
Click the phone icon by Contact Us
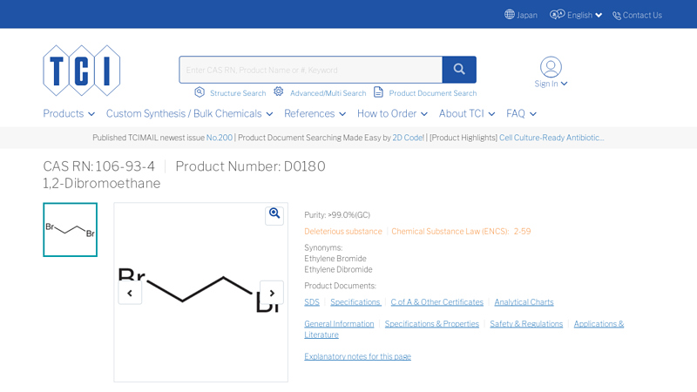click(x=617, y=16)
